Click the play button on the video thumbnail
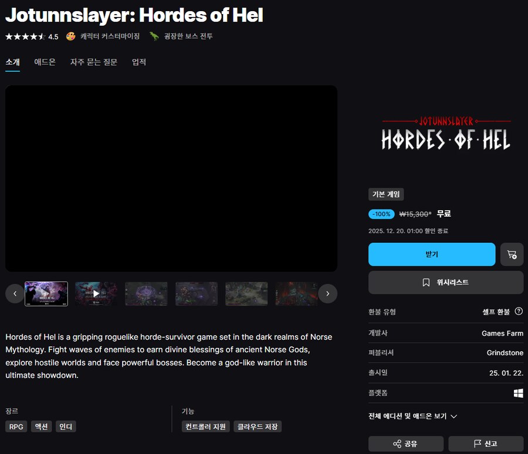This screenshot has width=528, height=454. [96, 293]
